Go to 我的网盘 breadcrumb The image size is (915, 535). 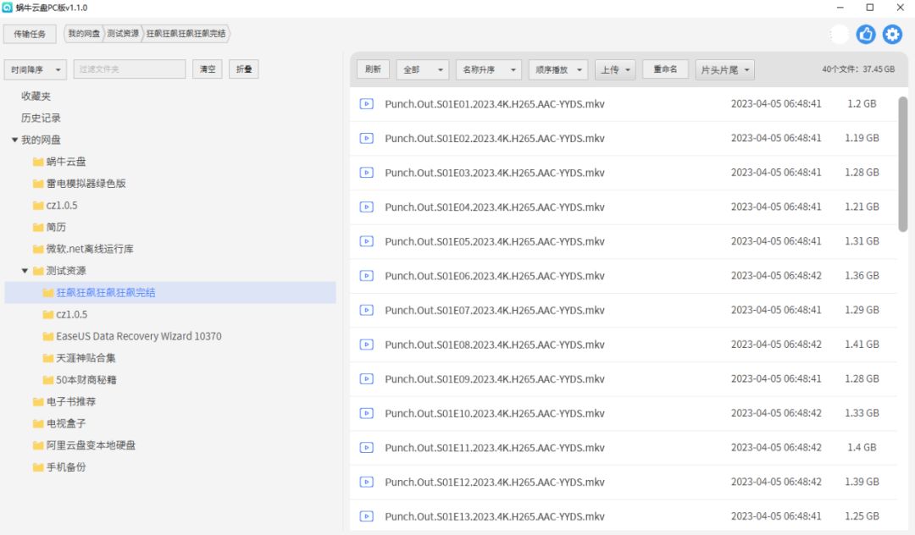[83, 34]
